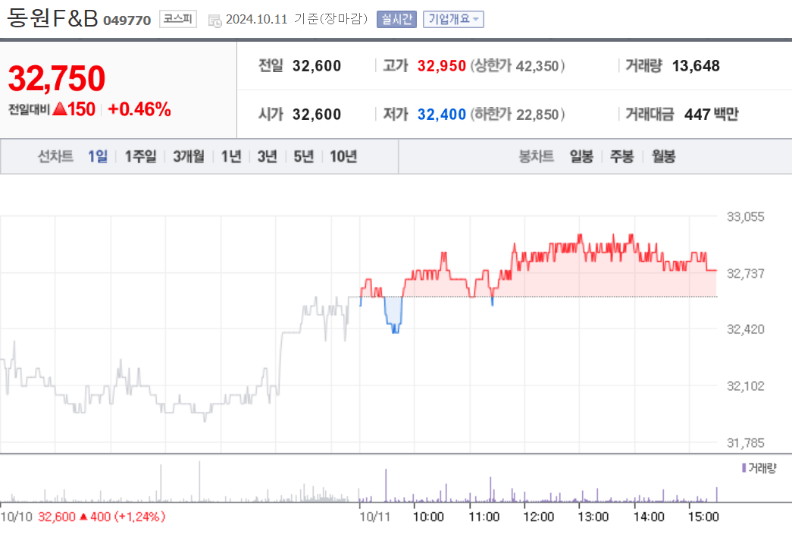Screen dimensions: 792x547
Task: Click the 10/11 date axis label
Action: (x=375, y=517)
